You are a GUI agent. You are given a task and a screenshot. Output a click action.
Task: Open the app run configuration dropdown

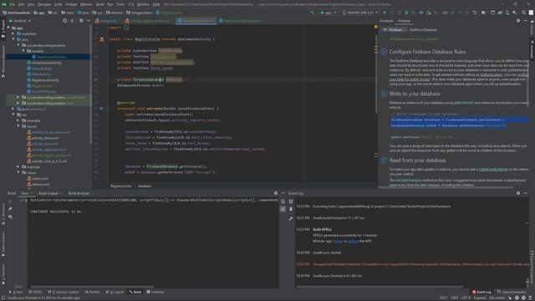tap(329, 13)
